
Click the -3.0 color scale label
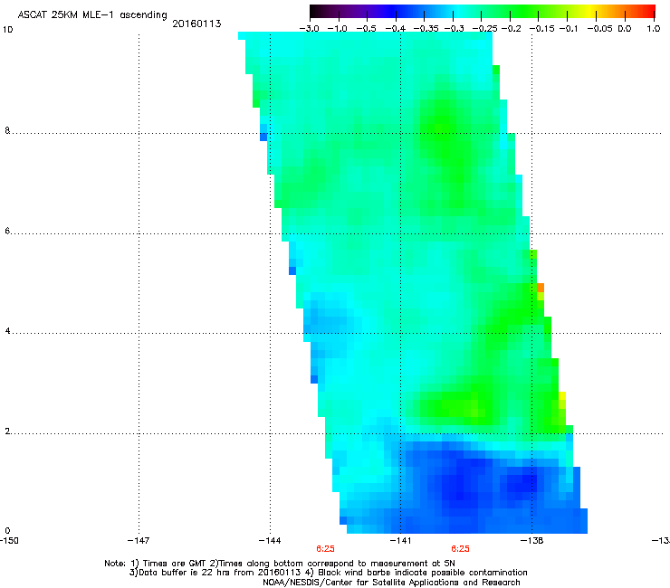[310, 29]
